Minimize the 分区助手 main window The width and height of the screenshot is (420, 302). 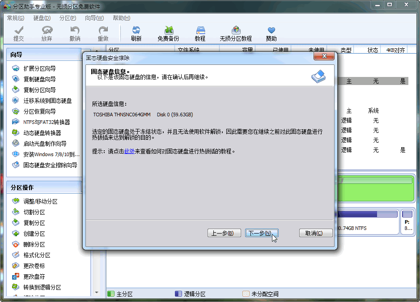(377, 5)
